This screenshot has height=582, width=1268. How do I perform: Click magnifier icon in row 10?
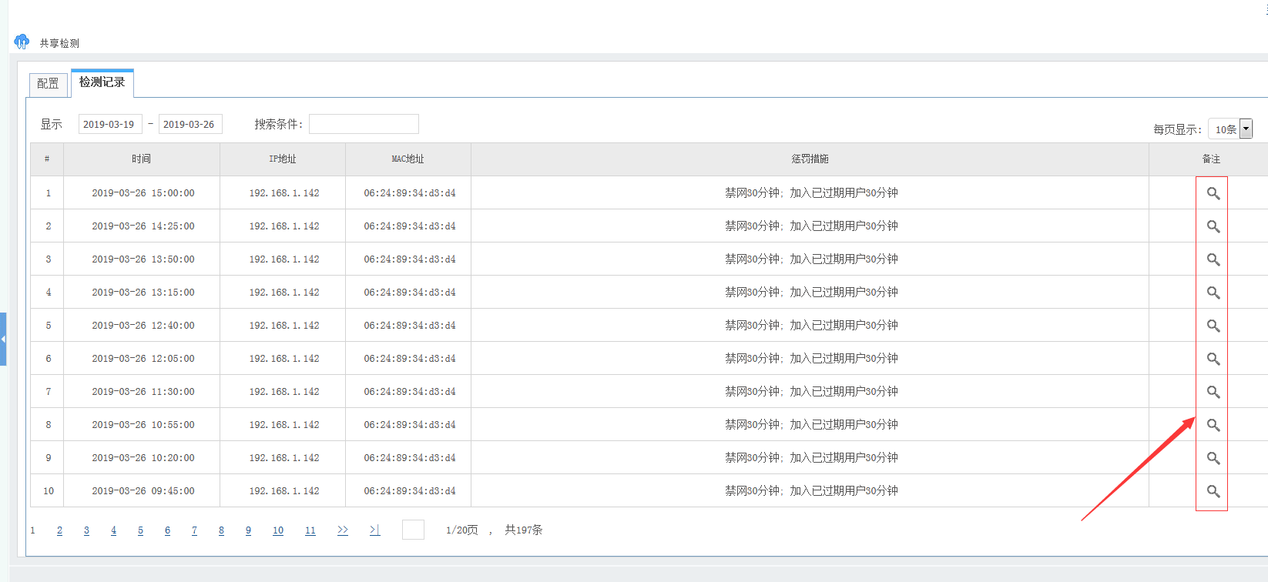[x=1213, y=491]
